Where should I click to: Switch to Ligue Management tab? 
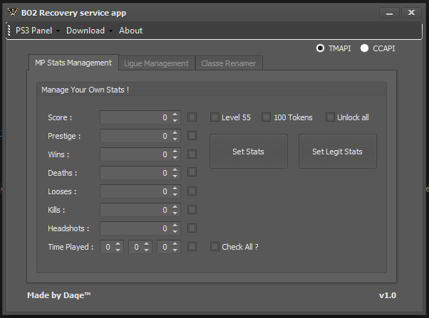(156, 63)
